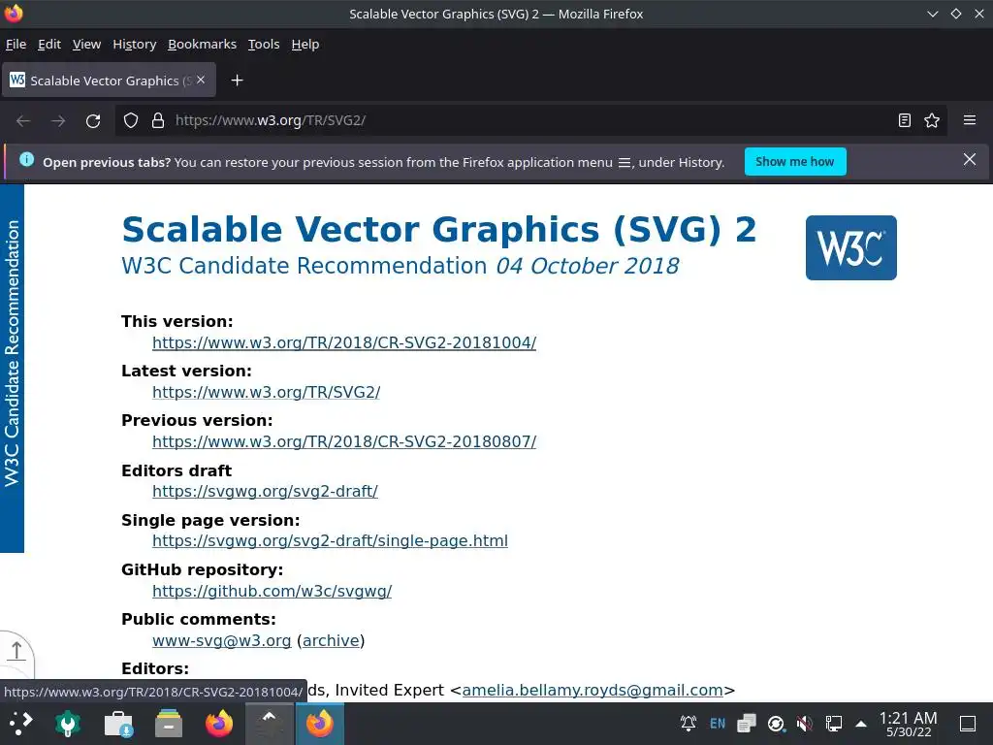Image resolution: width=993 pixels, height=745 pixels.
Task: Open the tracking protection shield icon
Action: tap(131, 120)
